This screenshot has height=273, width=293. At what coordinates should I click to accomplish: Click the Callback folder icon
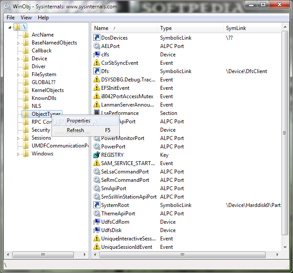coord(26,51)
